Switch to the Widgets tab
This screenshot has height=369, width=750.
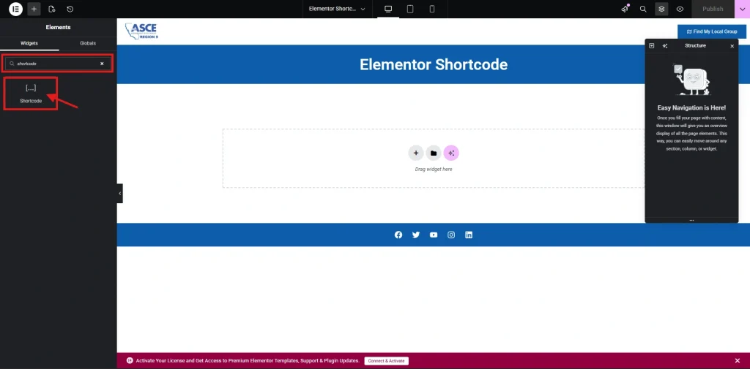tap(29, 43)
